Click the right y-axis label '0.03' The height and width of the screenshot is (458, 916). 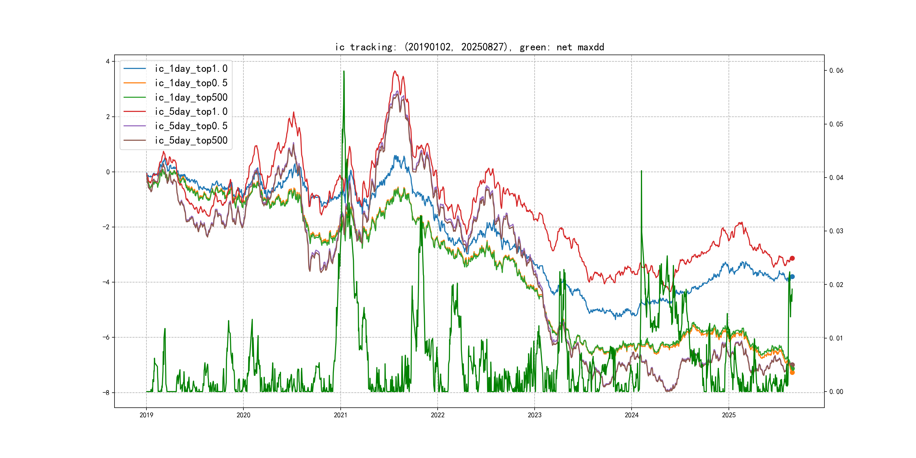pos(836,231)
